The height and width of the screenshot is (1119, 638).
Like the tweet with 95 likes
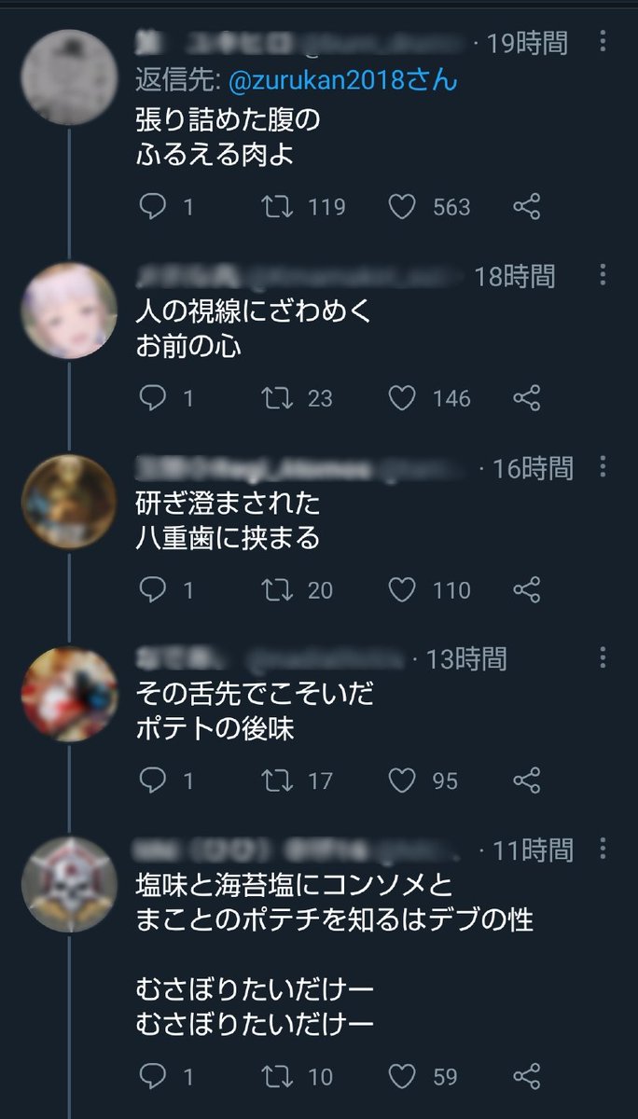point(402,781)
